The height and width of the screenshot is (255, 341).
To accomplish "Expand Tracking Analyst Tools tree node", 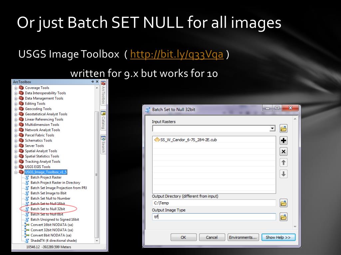I will pos(16,162).
